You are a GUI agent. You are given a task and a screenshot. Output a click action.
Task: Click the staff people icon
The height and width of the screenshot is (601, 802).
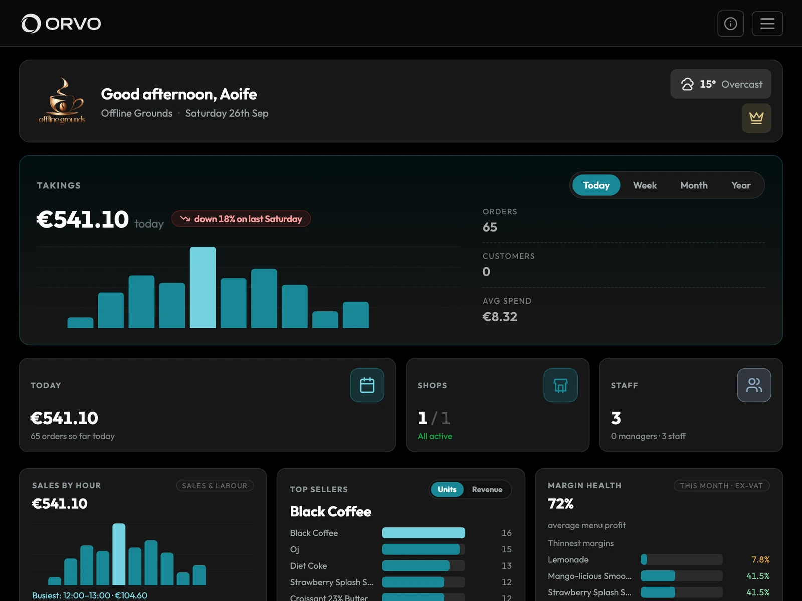(754, 385)
